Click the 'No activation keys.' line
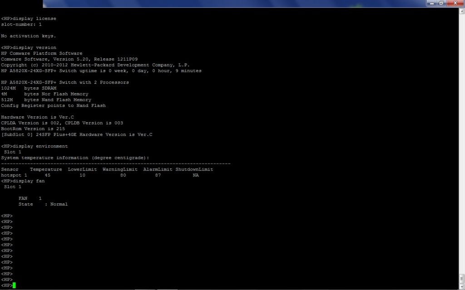The width and height of the screenshot is (465, 290). 29,36
